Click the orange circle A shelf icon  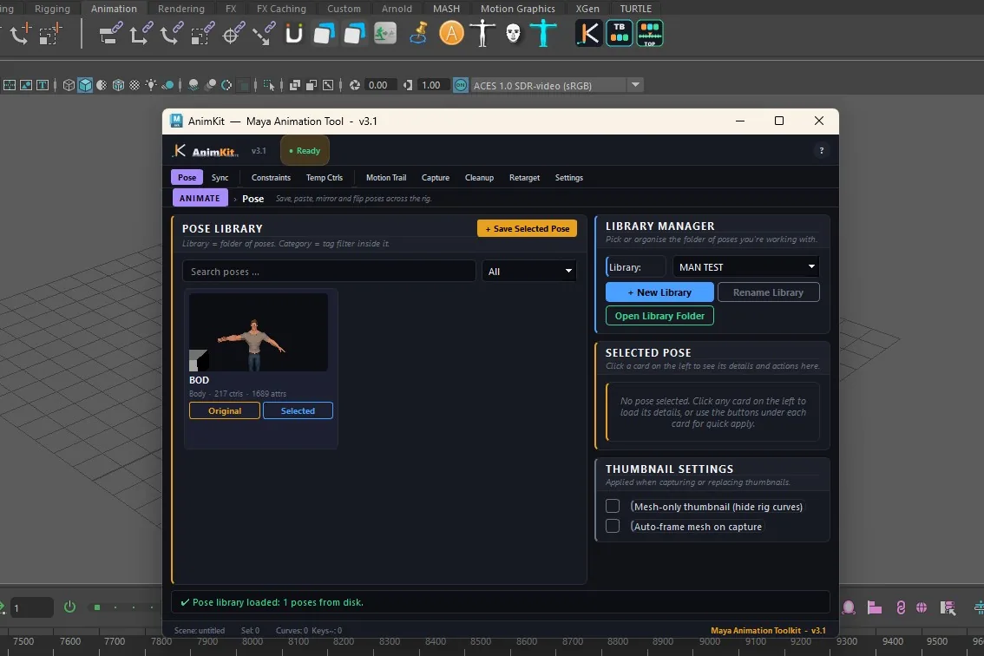pos(451,33)
